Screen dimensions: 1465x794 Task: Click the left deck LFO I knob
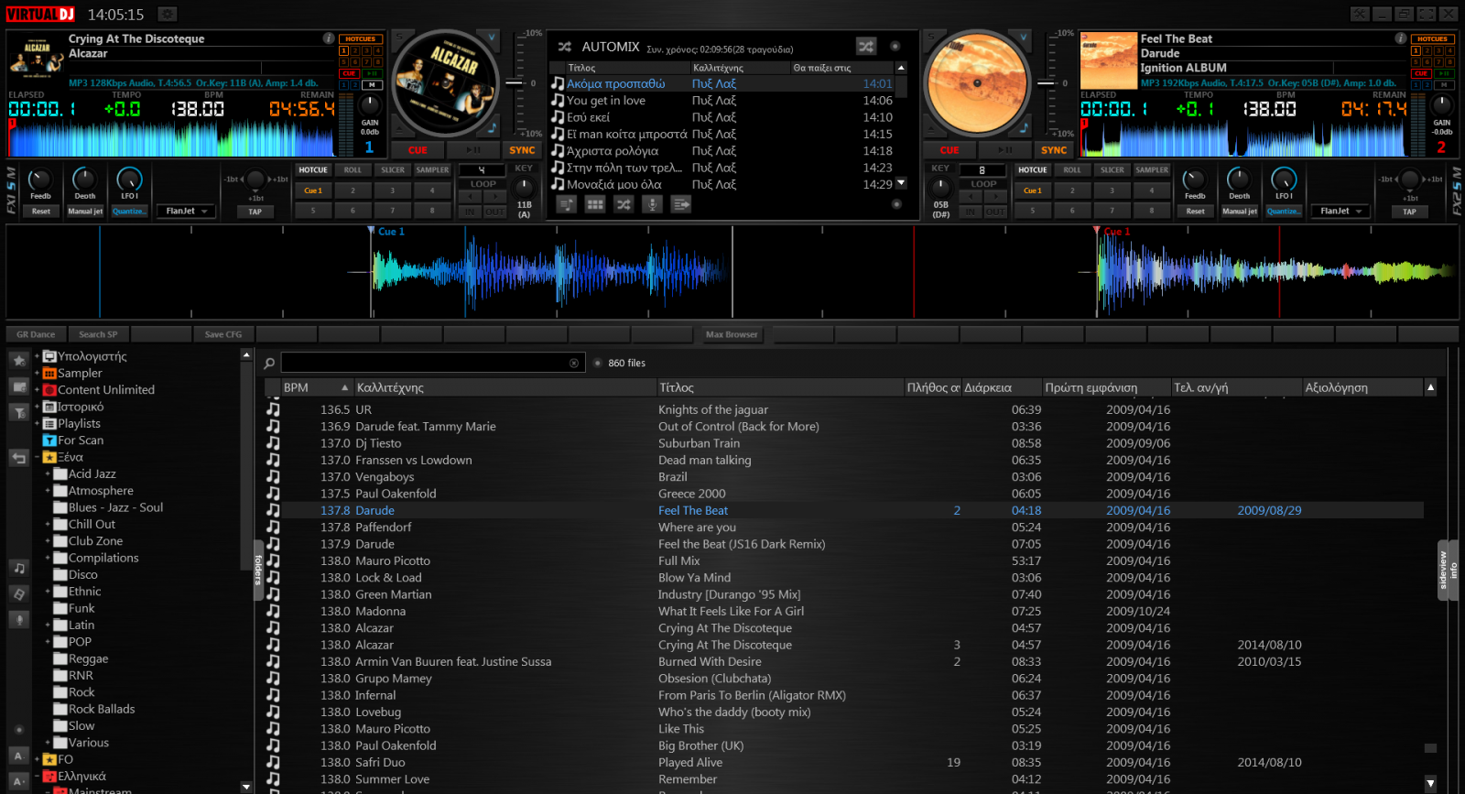129,179
